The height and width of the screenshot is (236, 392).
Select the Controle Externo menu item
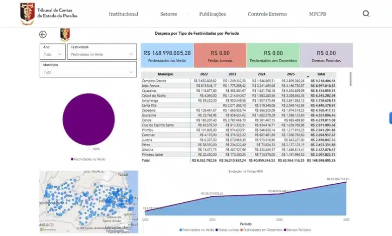click(x=267, y=14)
